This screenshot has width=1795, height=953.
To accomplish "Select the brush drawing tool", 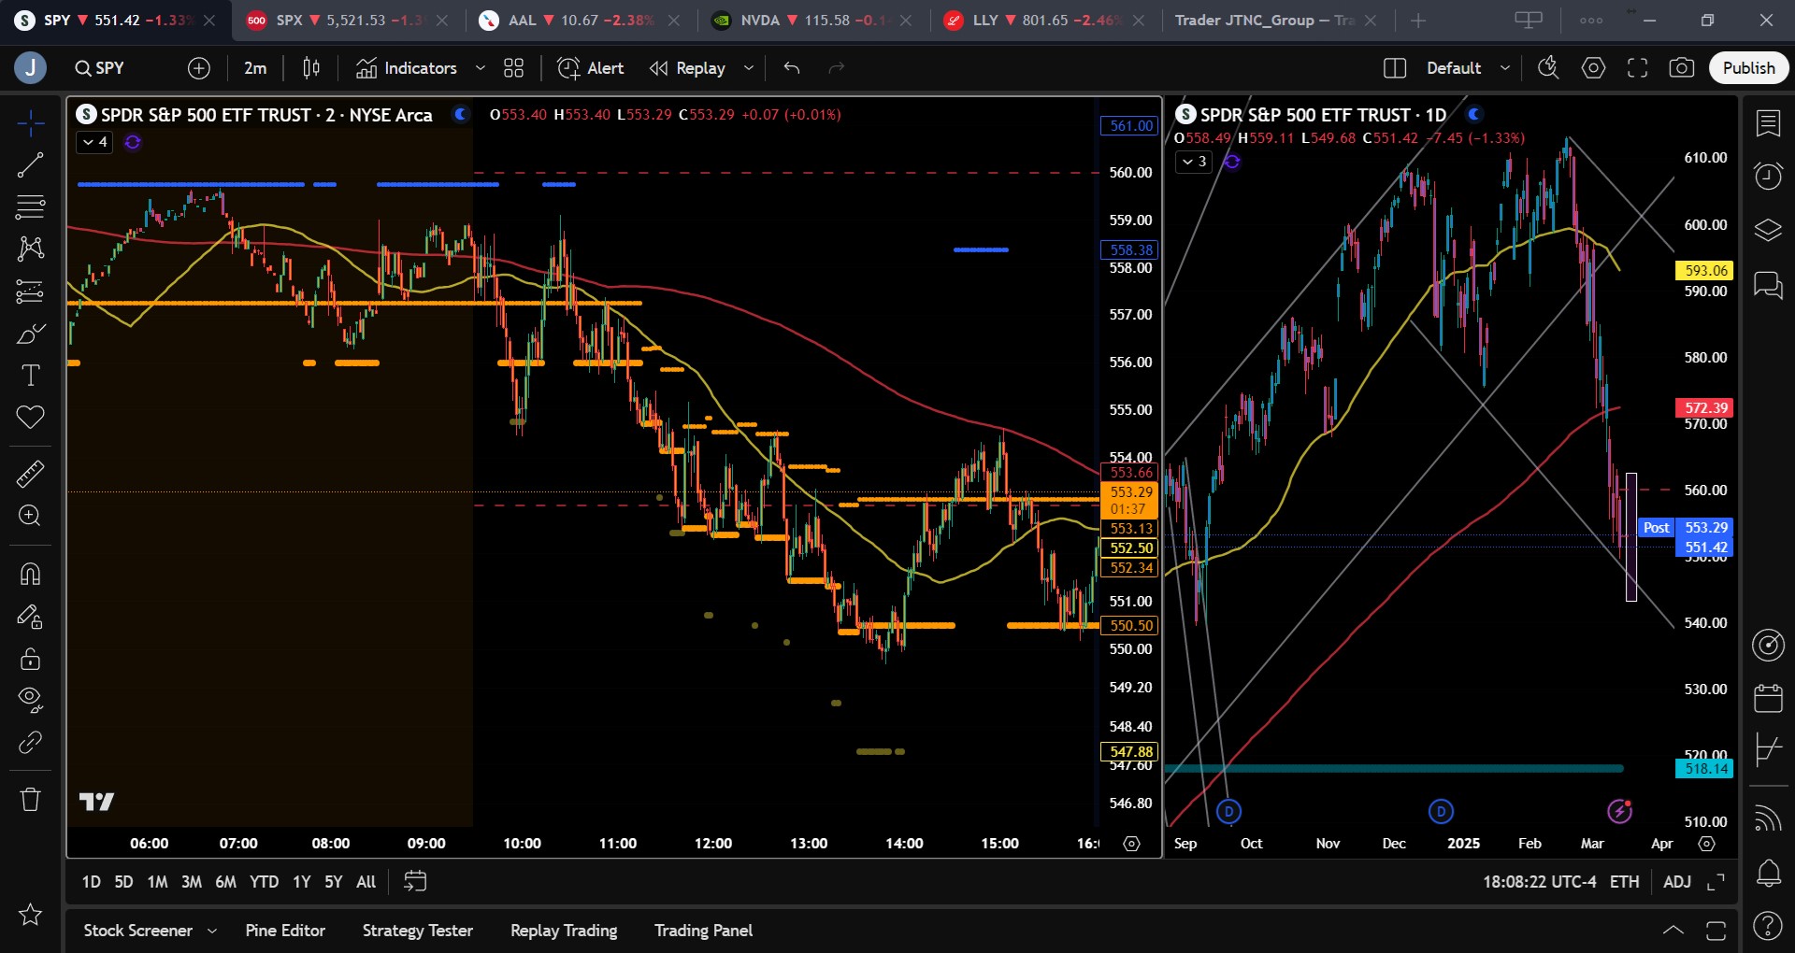I will click(31, 334).
